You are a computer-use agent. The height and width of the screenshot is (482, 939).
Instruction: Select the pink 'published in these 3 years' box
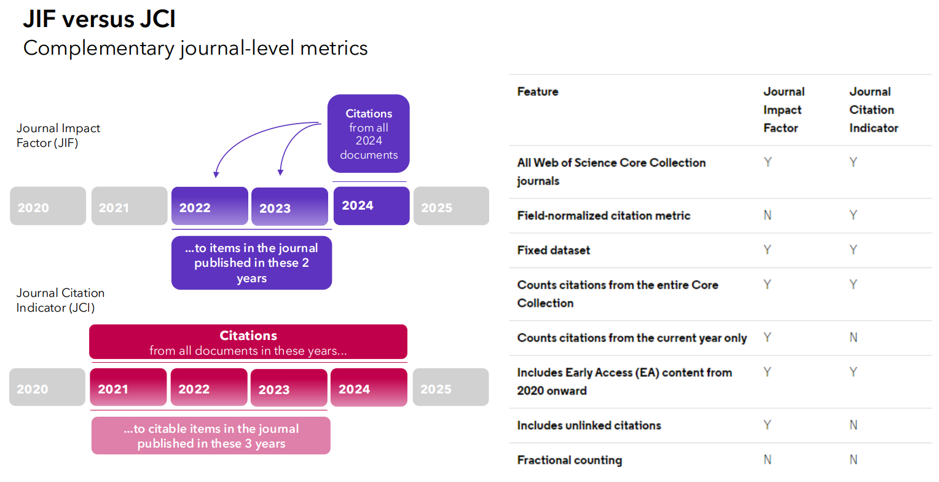point(211,435)
